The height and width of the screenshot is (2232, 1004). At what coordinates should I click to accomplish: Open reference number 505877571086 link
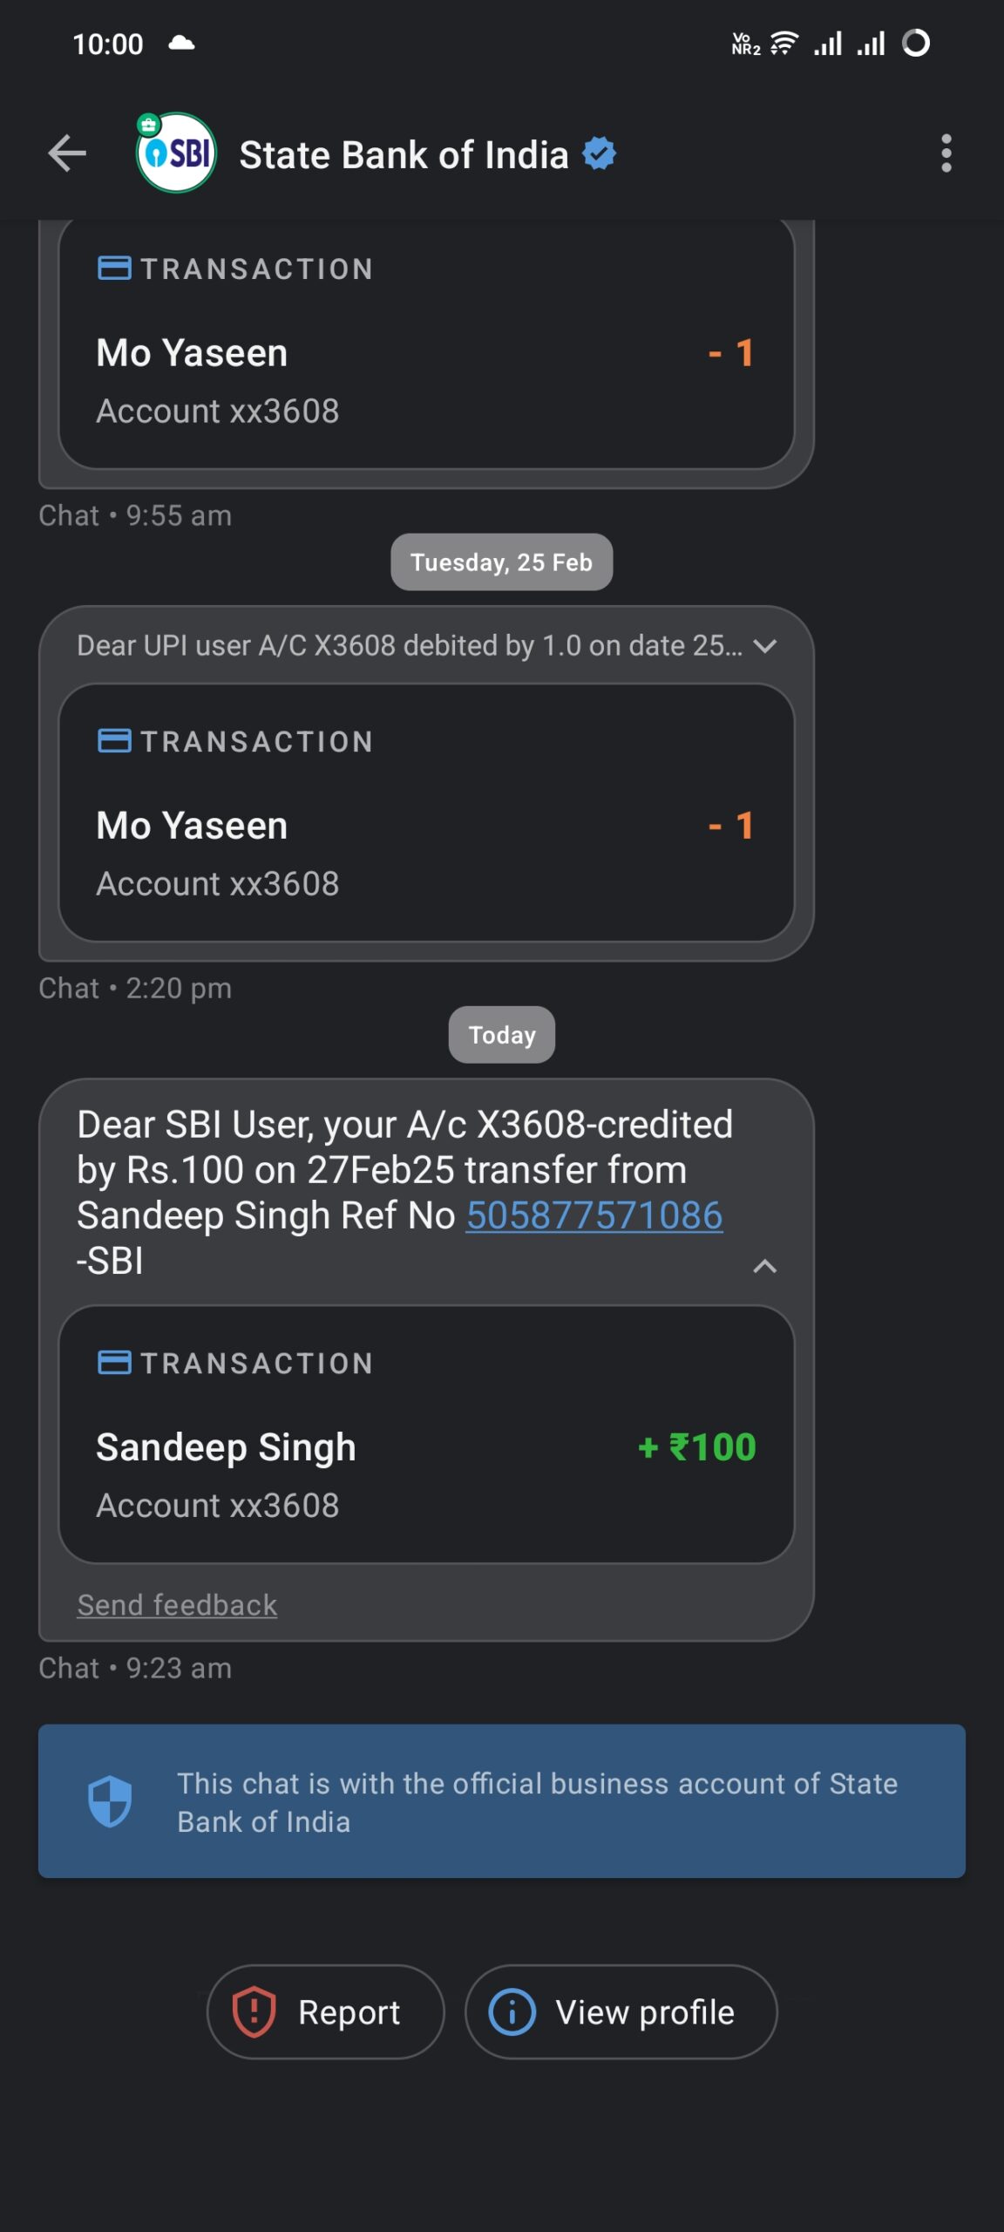coord(594,1215)
